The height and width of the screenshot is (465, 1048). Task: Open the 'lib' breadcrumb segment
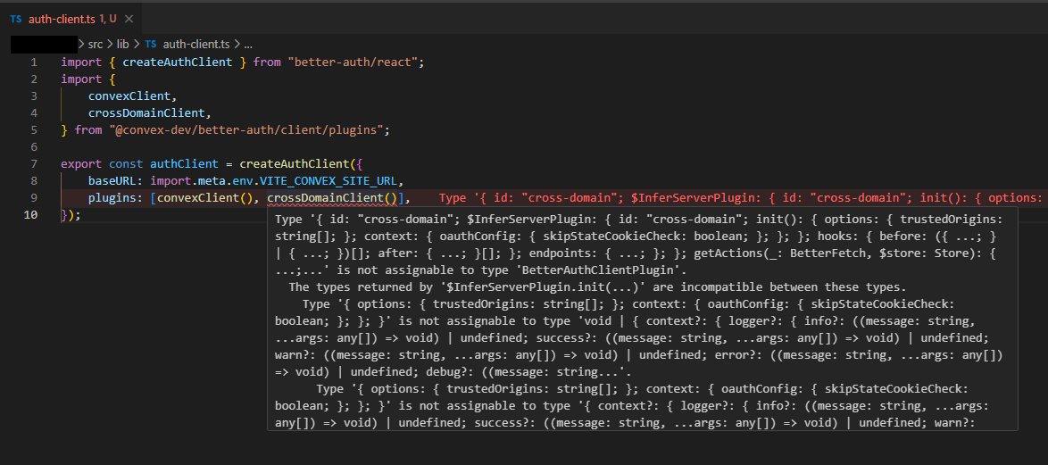click(122, 44)
